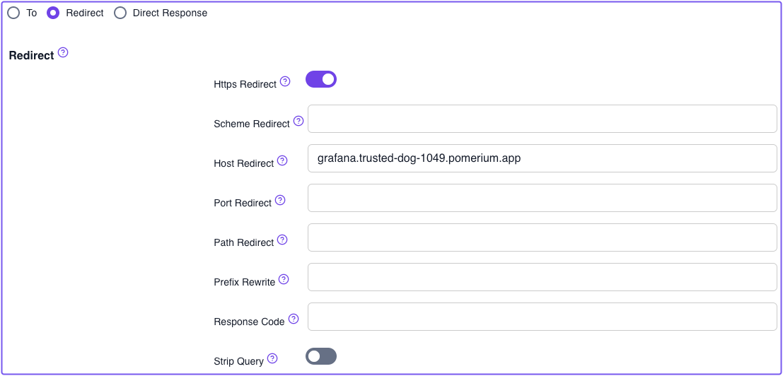Focus the Prefix Rewrite input field
783x376 pixels.
pos(543,277)
